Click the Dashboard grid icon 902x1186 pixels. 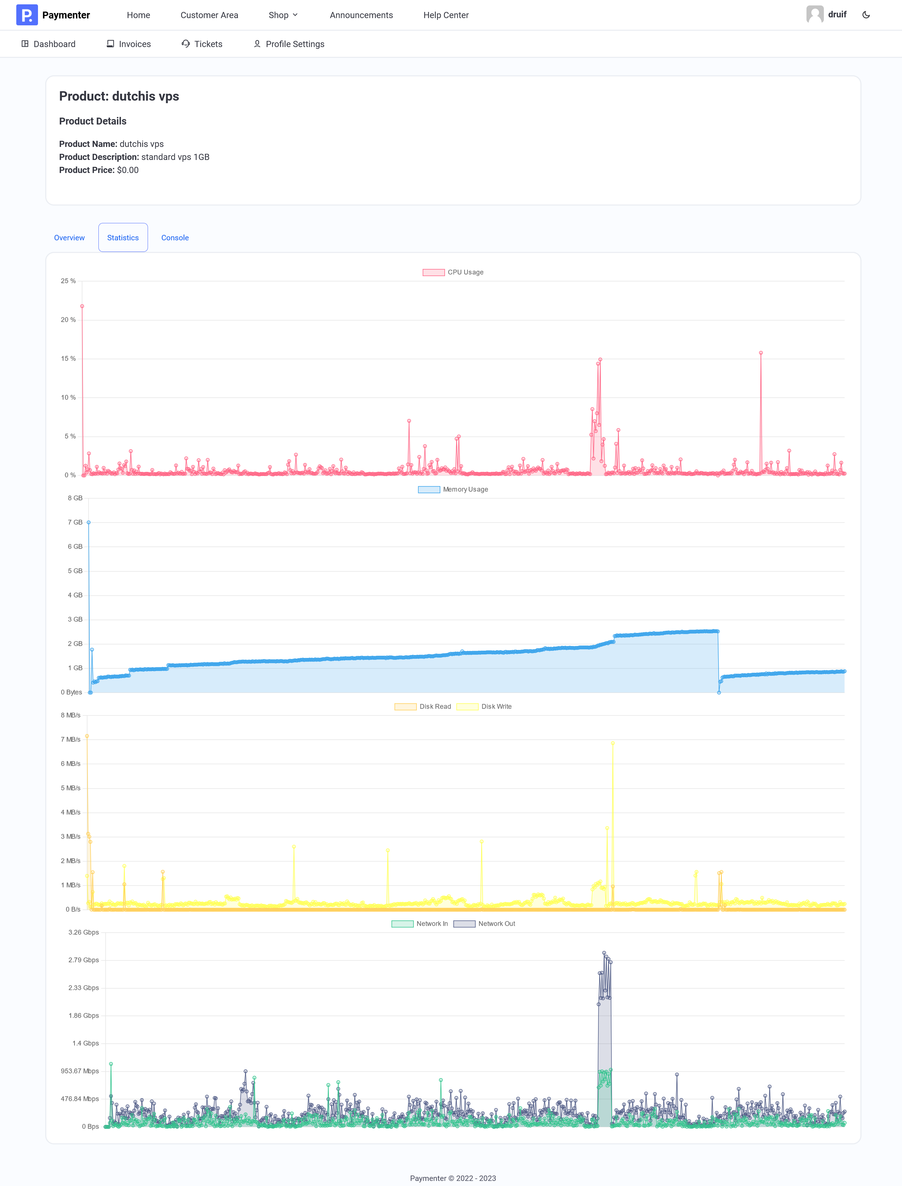pos(25,44)
